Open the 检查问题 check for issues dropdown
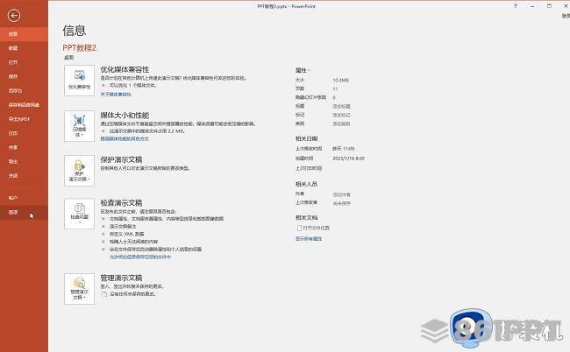The image size is (570, 352). [79, 214]
